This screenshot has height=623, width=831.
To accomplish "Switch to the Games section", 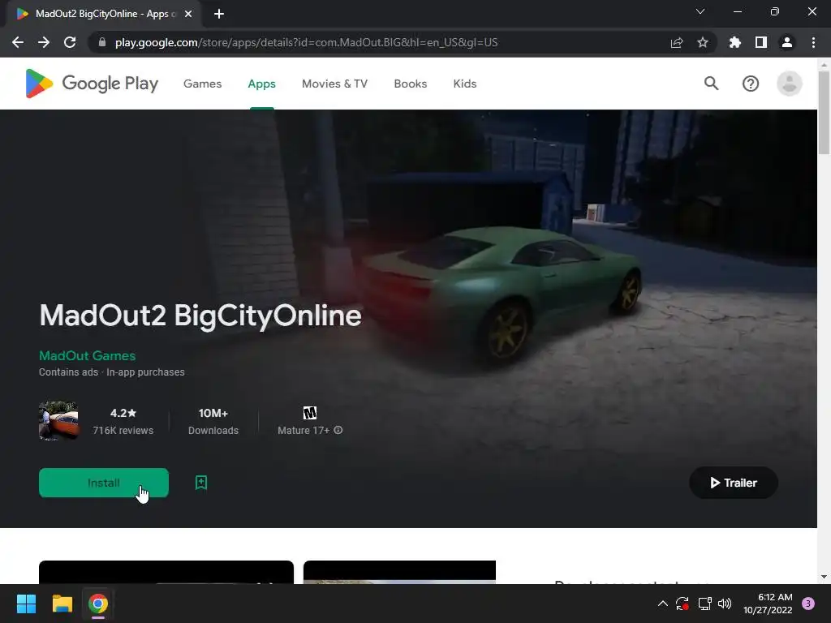I will coord(202,84).
